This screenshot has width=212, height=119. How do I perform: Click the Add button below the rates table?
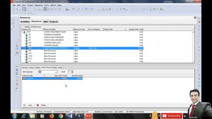click(x=28, y=105)
